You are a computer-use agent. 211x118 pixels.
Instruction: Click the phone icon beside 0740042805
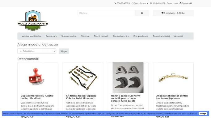115,3
